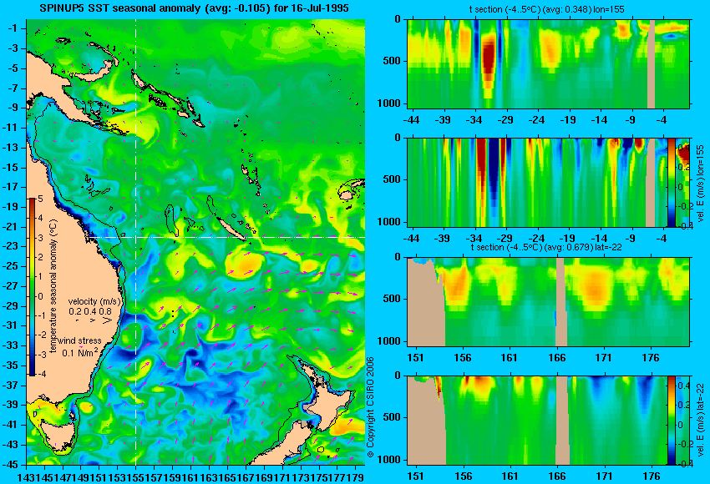Click '-24' under the lon=155 velocity section
Image resolution: width=710 pixels, height=484 pixels.
click(536, 239)
